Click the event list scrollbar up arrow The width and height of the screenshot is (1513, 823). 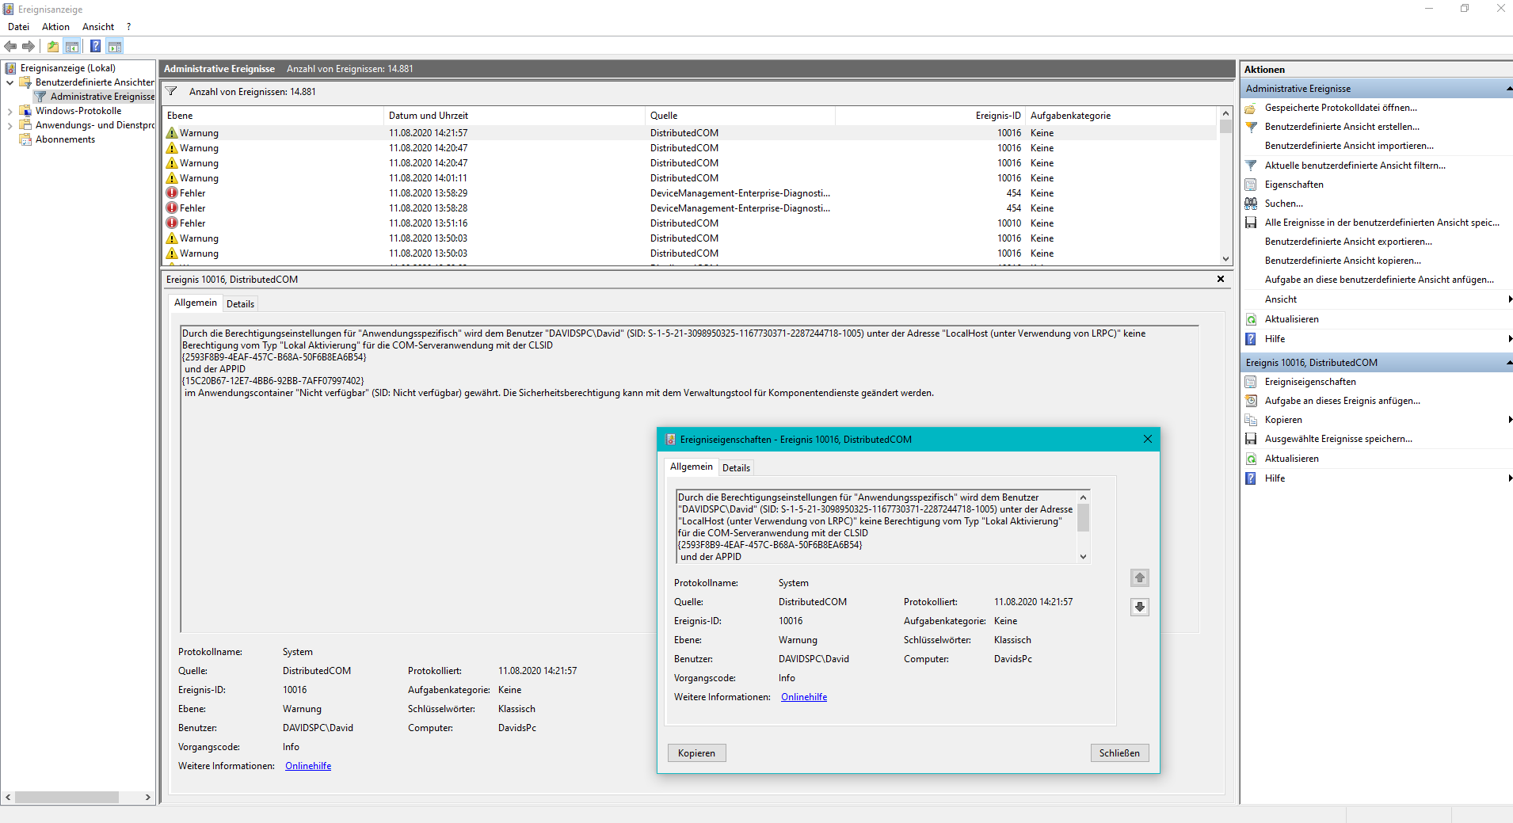1225,114
